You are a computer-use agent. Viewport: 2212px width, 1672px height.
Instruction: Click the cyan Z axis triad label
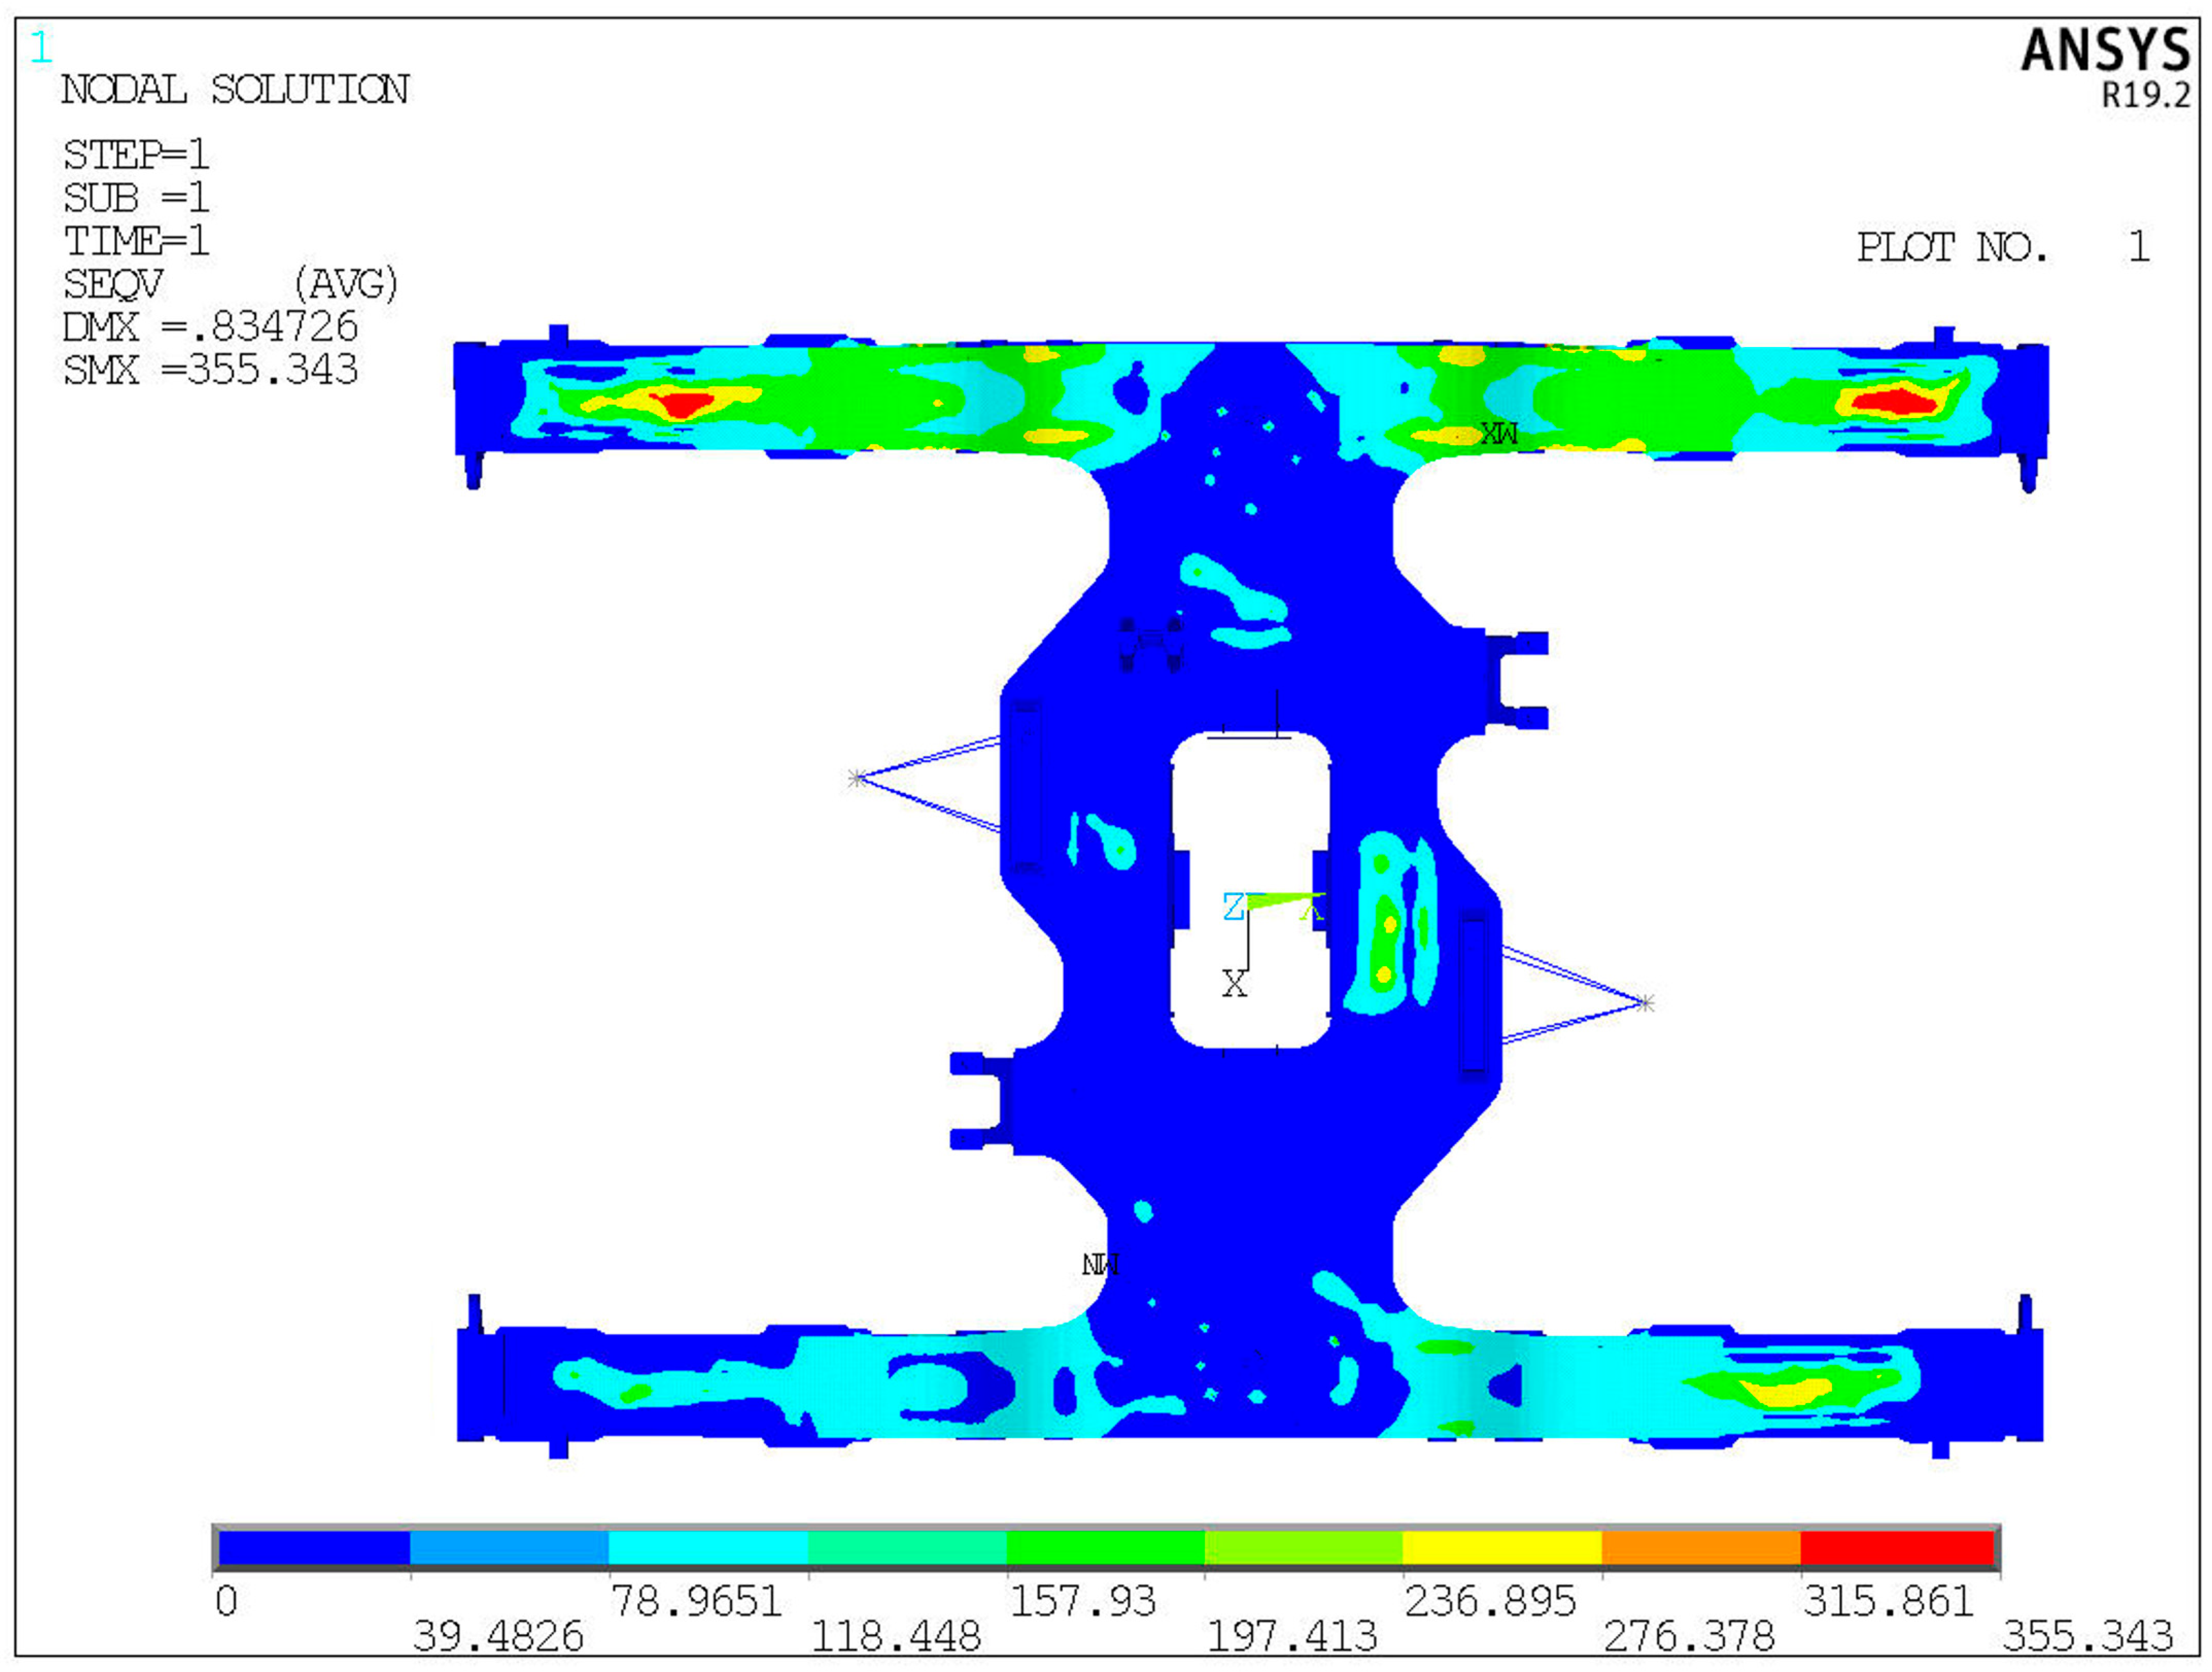click(x=1233, y=906)
